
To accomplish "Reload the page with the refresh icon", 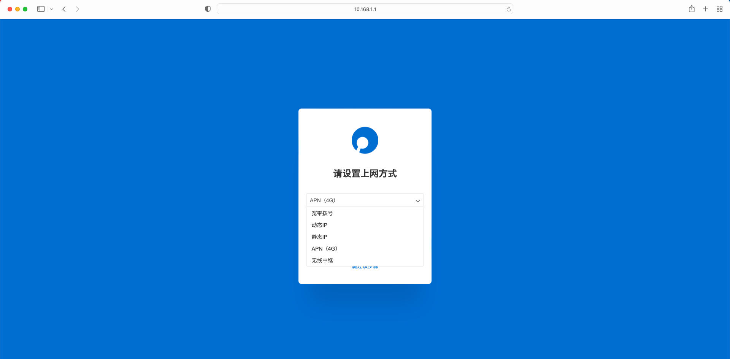I will (x=508, y=9).
